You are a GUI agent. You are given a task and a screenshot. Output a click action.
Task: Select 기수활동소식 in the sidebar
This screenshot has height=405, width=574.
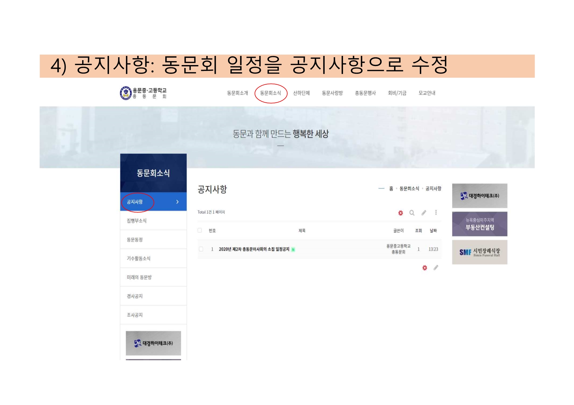[x=153, y=258]
